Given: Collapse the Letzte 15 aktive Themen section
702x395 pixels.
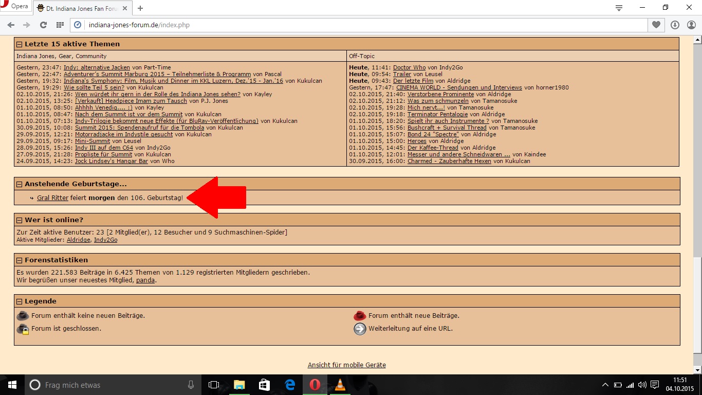Looking at the screenshot, I should (x=20, y=44).
